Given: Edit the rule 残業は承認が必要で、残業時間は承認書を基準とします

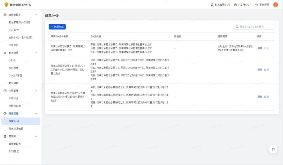Looking at the screenshot, I should [260, 48].
